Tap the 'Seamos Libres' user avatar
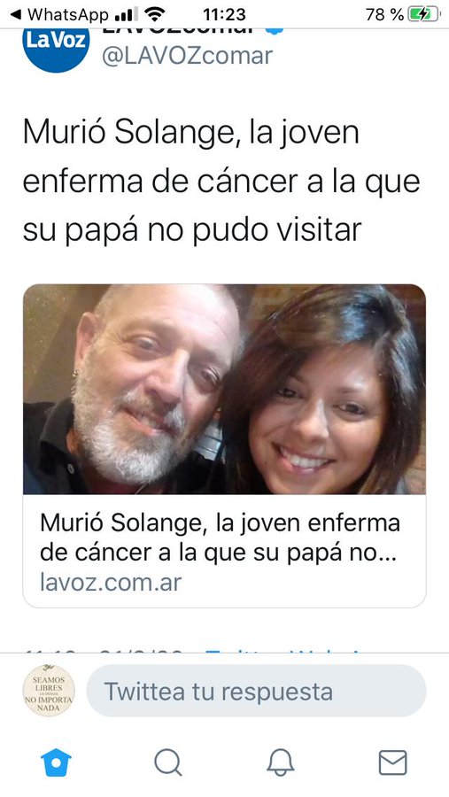The width and height of the screenshot is (449, 797). tap(49, 690)
